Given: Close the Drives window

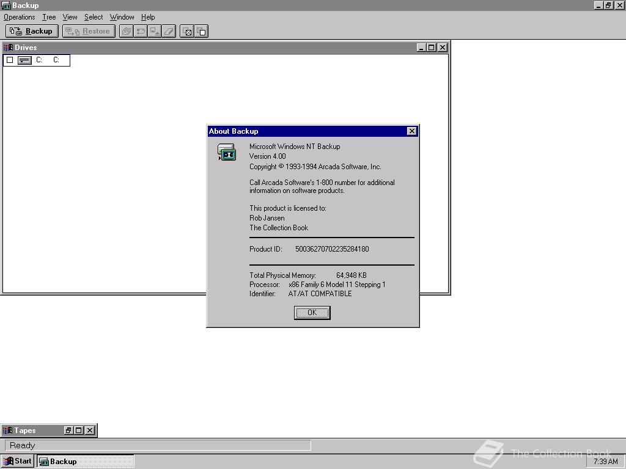Looking at the screenshot, I should point(443,48).
